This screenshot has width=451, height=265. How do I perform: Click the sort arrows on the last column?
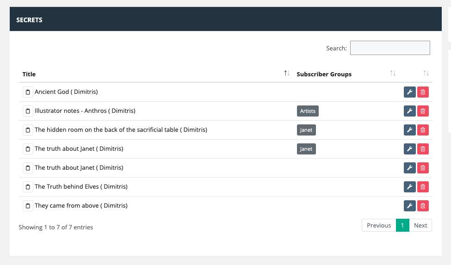click(x=426, y=73)
